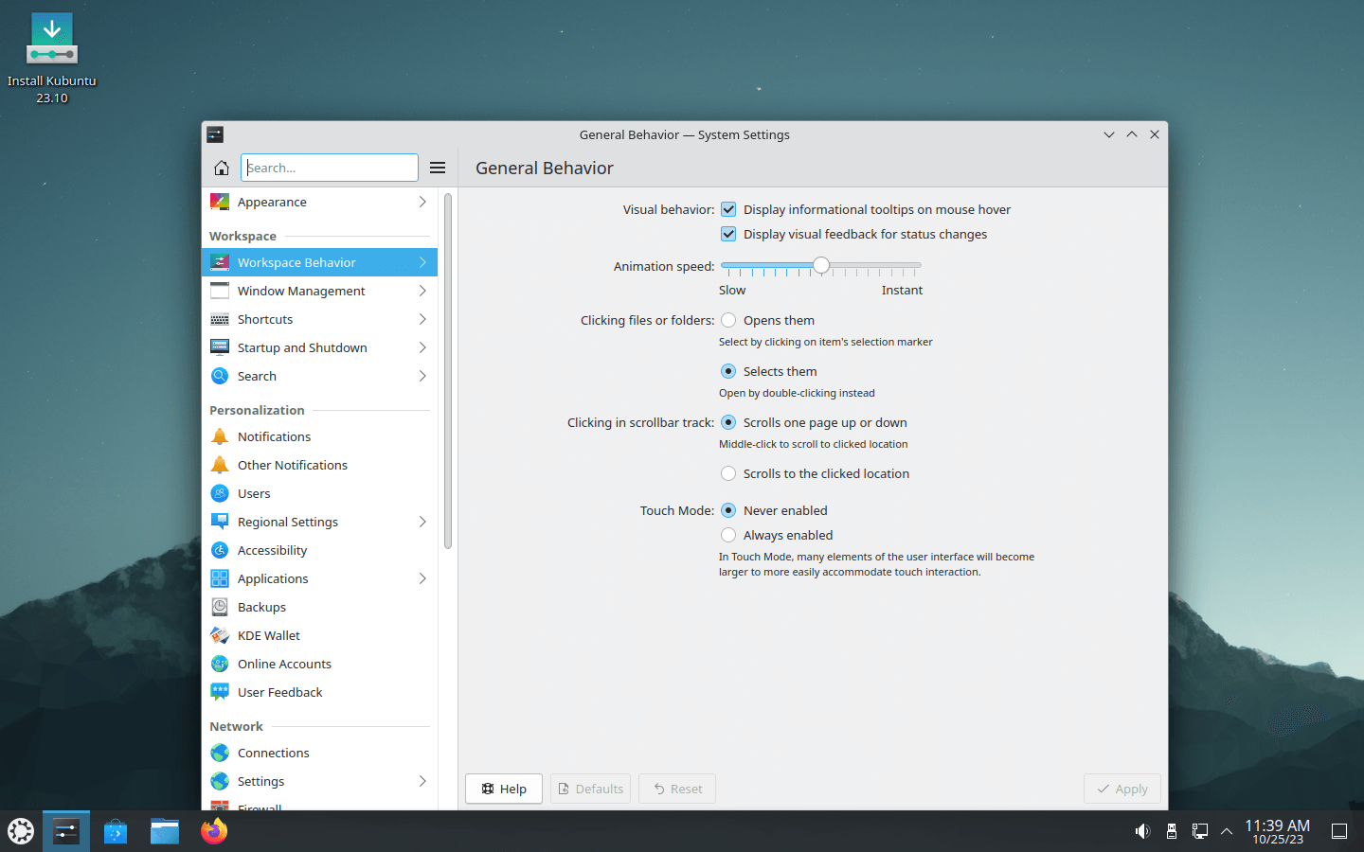Click the Slow end of animation slider
This screenshot has height=852, width=1364.
pos(732,290)
